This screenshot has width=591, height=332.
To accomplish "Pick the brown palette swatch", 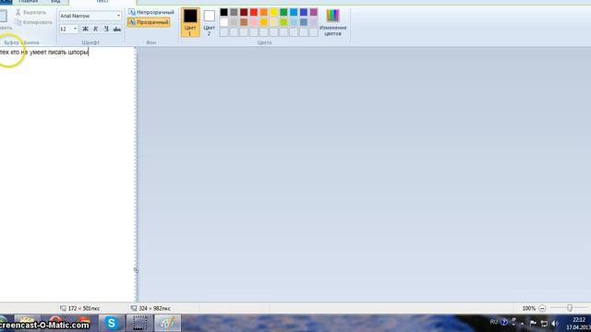I will 244,22.
